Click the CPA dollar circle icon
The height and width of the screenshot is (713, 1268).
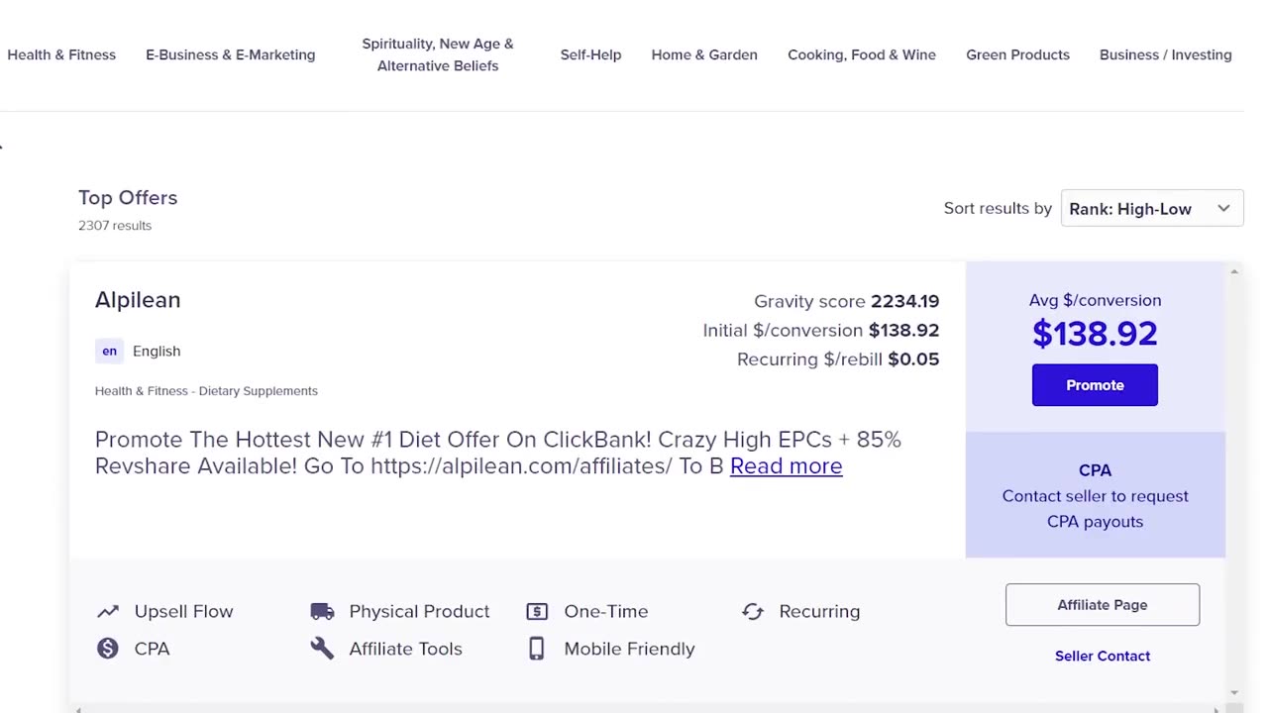(107, 649)
